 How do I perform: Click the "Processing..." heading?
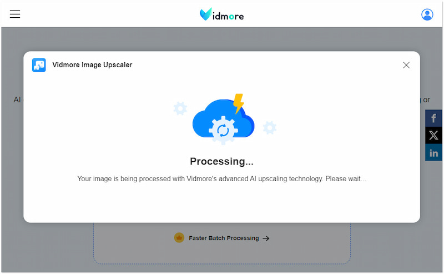pyautogui.click(x=221, y=161)
